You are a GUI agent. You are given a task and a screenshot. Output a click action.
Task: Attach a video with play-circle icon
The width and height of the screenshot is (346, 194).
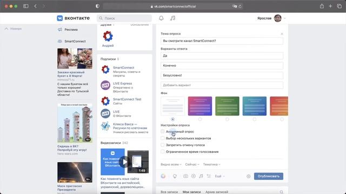pos(194,176)
